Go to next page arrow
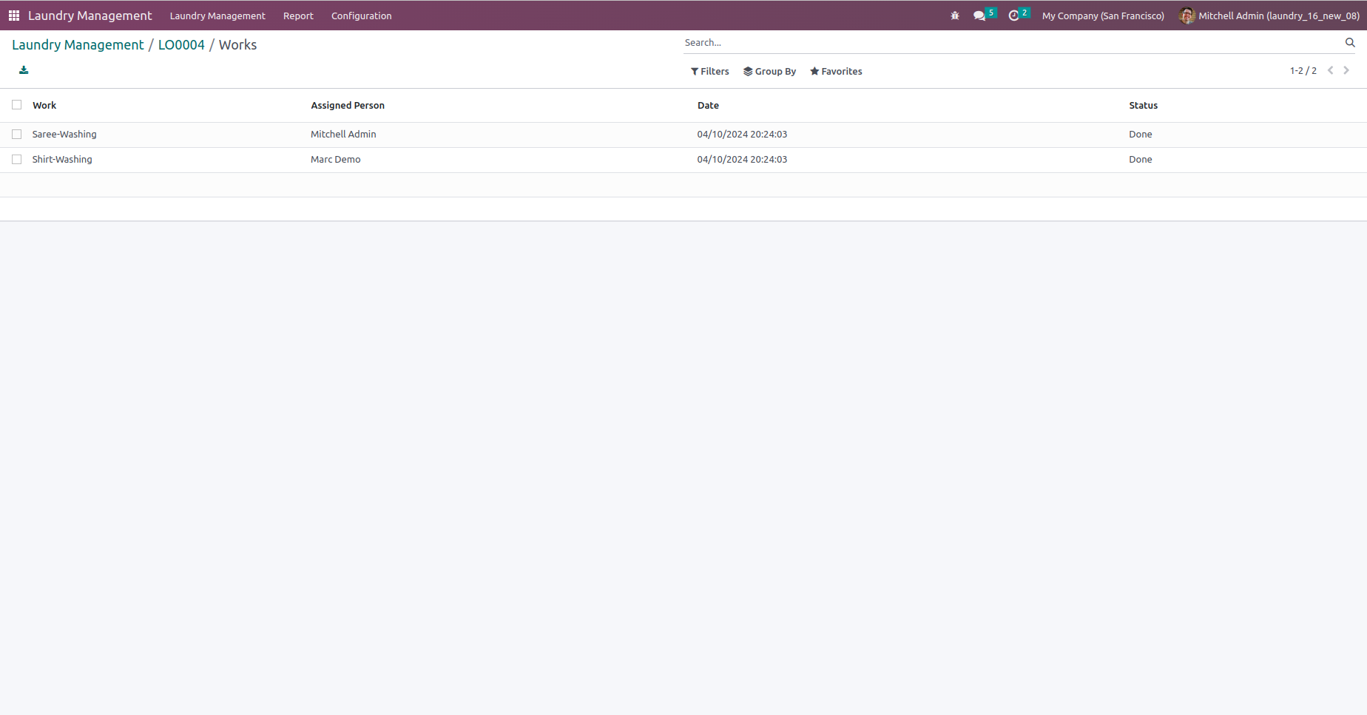Viewport: 1367px width, 715px height. tap(1346, 70)
